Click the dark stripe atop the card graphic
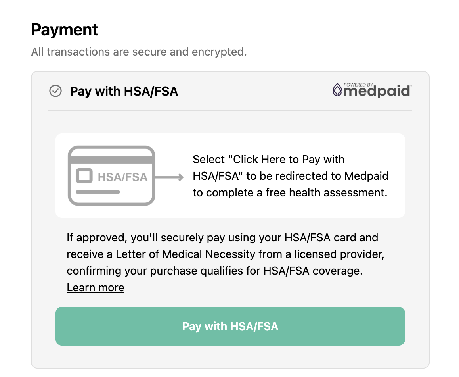 (x=111, y=159)
